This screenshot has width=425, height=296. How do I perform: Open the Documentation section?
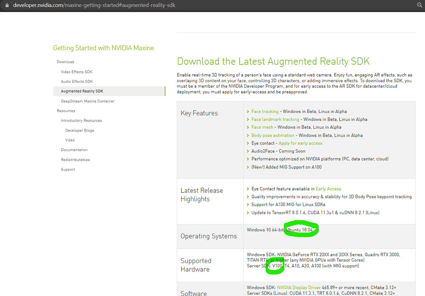pos(74,150)
